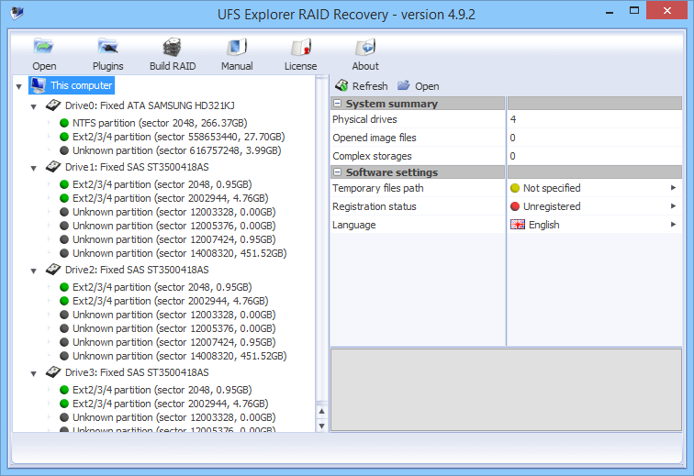Click the Drive2 hard disk icon
Image resolution: width=694 pixels, height=476 pixels.
[x=53, y=270]
